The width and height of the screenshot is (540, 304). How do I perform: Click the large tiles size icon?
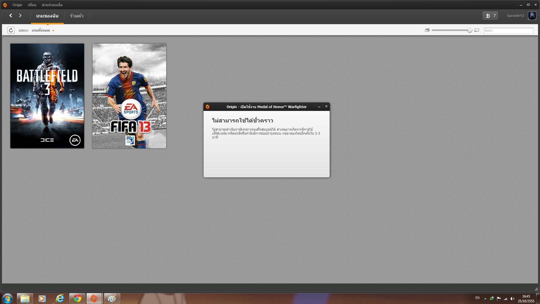click(x=477, y=30)
